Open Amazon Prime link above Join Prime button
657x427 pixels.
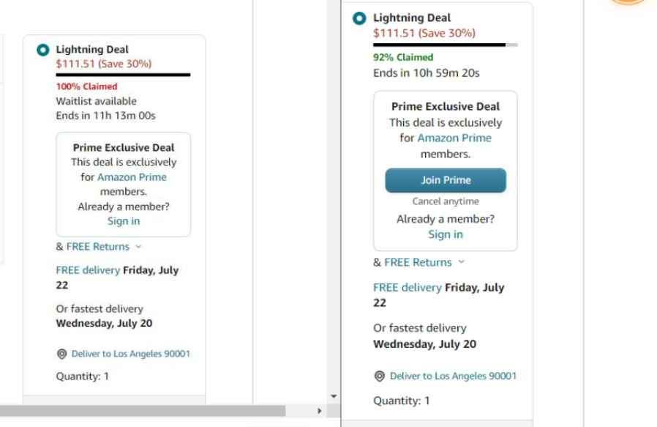pyautogui.click(x=454, y=138)
